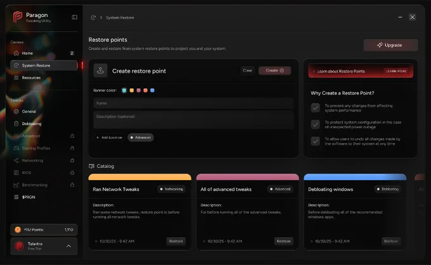The image size is (431, 265).
Task: Click the Clear button
Action: click(x=247, y=70)
